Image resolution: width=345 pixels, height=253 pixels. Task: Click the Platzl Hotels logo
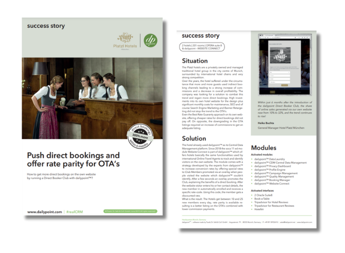pos(125,41)
